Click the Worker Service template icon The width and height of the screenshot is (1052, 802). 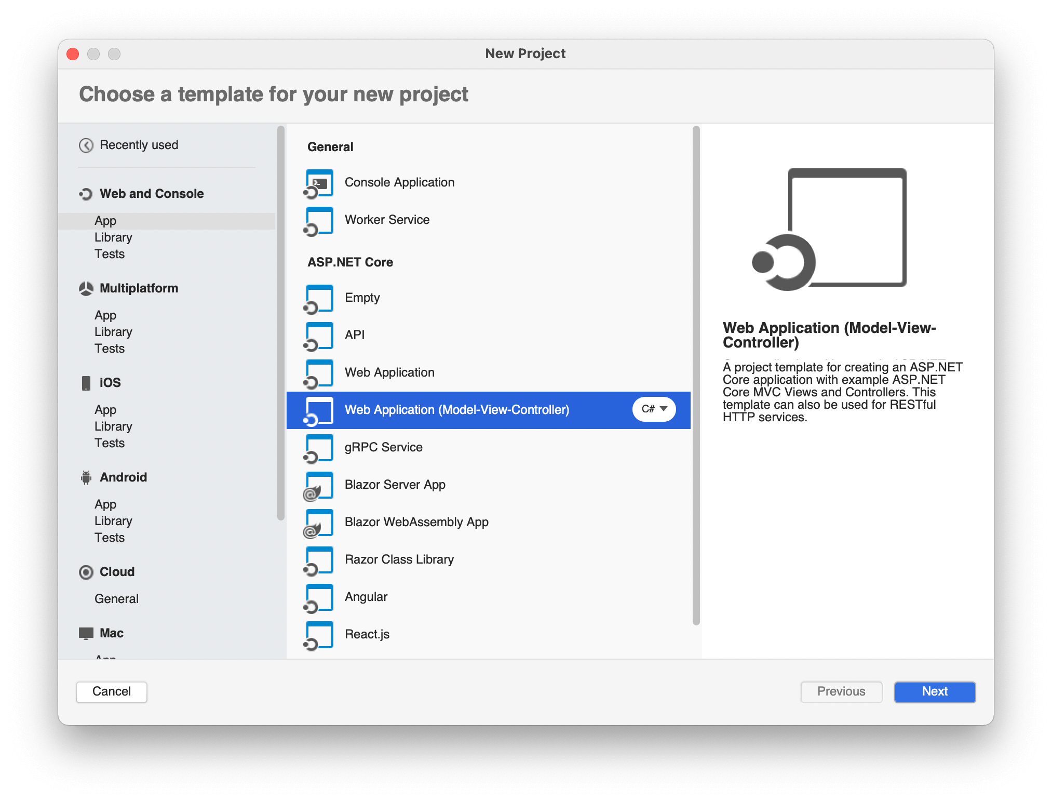coord(318,221)
